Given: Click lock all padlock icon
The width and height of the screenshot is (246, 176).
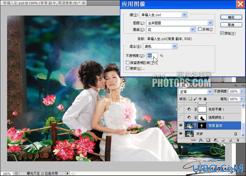Looking at the screenshot, I should 205,99.
